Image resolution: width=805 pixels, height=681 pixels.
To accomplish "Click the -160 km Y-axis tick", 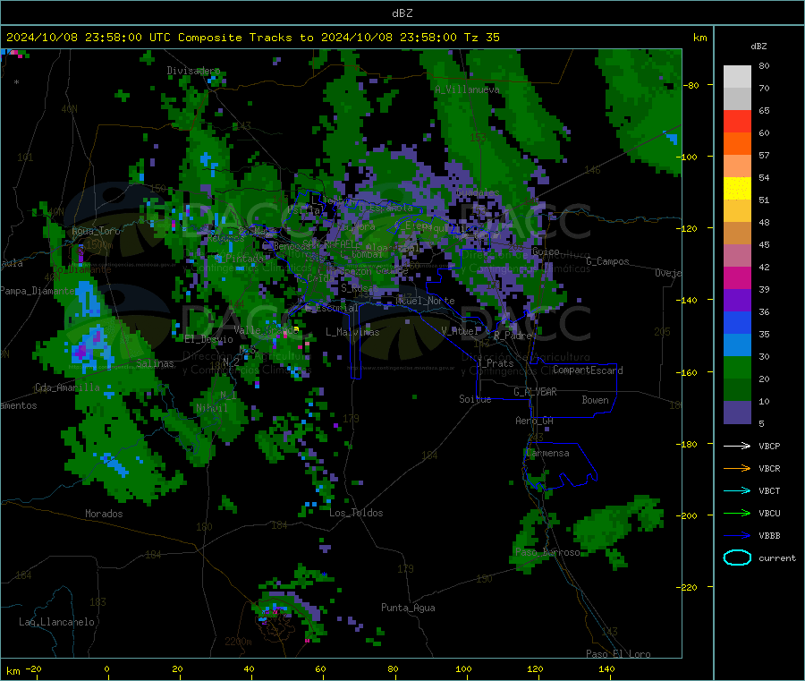I will 689,372.
